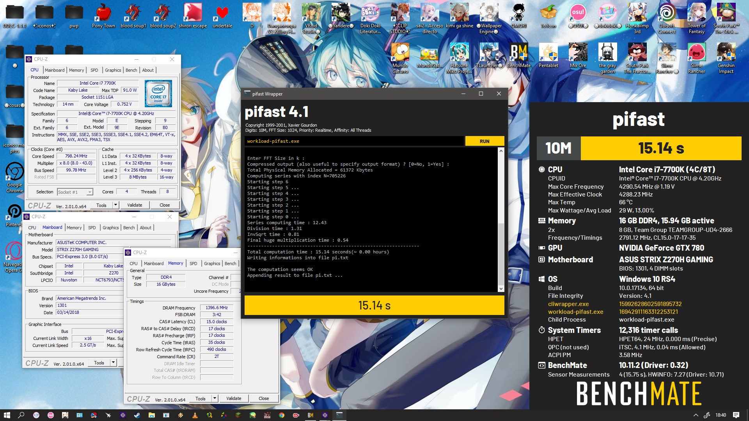Open the ToYcon box icon
Viewport: 749px width, 421px height.
[548, 16]
